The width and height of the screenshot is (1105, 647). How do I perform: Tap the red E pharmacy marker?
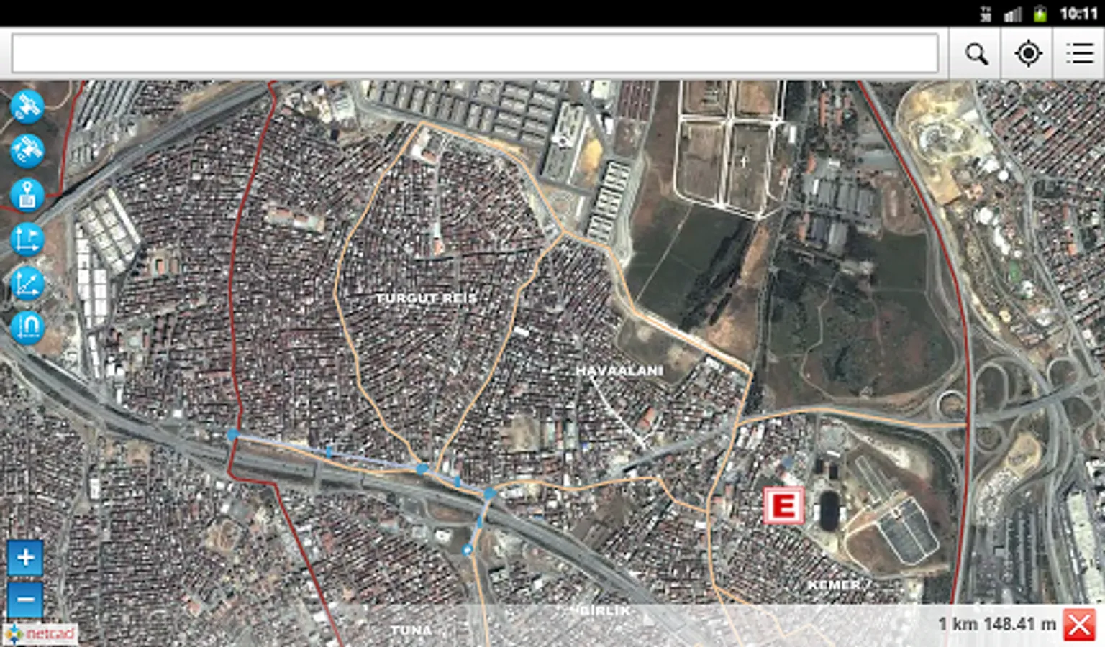783,505
